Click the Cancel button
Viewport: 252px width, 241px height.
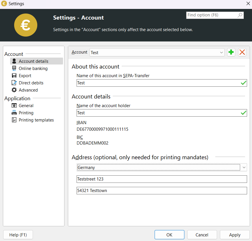pyautogui.click(x=202, y=235)
